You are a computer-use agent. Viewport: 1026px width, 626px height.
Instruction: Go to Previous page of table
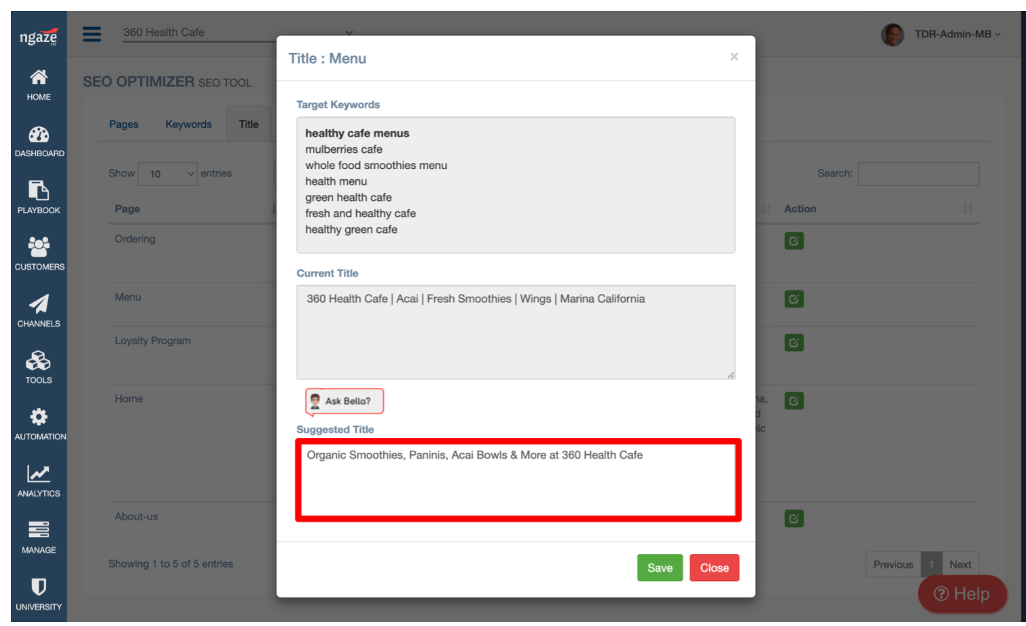point(893,564)
